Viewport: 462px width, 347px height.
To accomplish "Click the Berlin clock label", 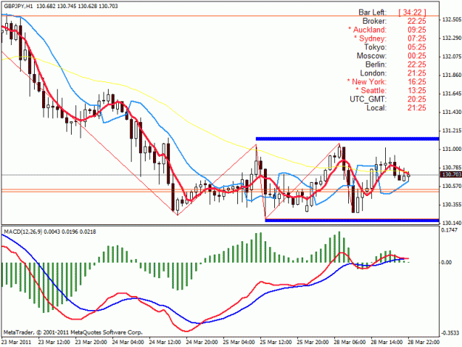I will tap(376, 64).
